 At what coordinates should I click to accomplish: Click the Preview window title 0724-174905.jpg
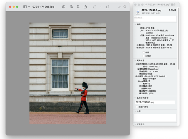(43, 7)
